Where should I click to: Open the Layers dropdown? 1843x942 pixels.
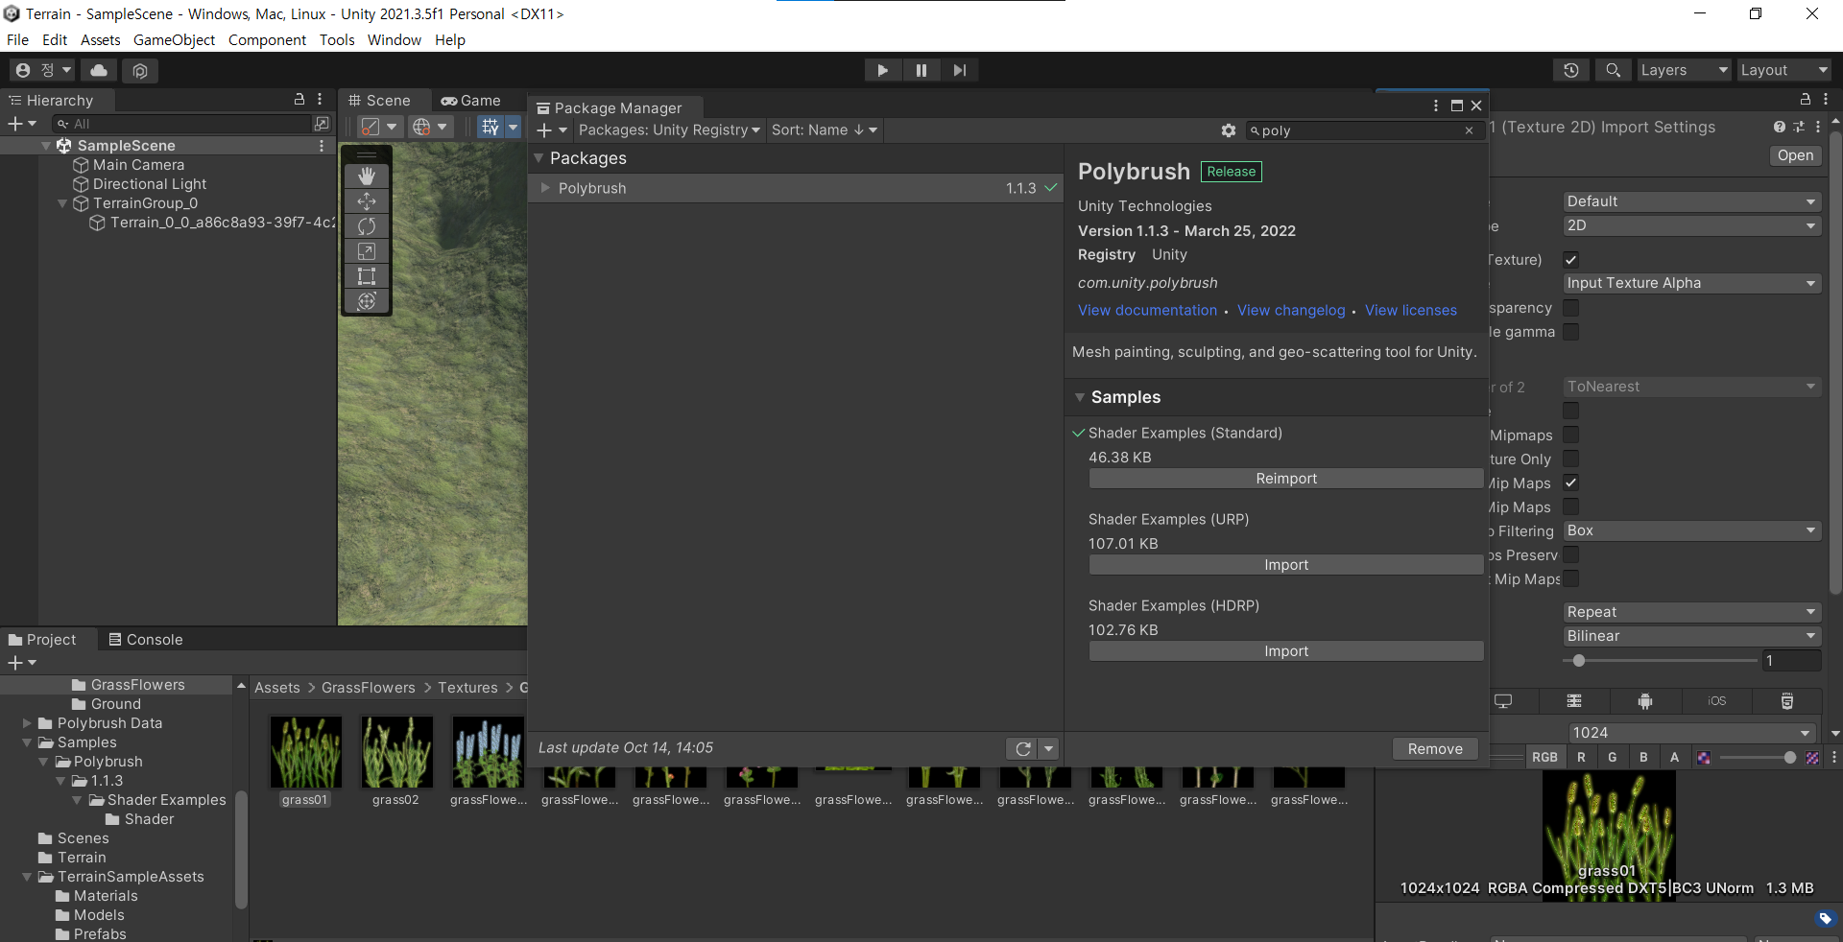pos(1684,70)
